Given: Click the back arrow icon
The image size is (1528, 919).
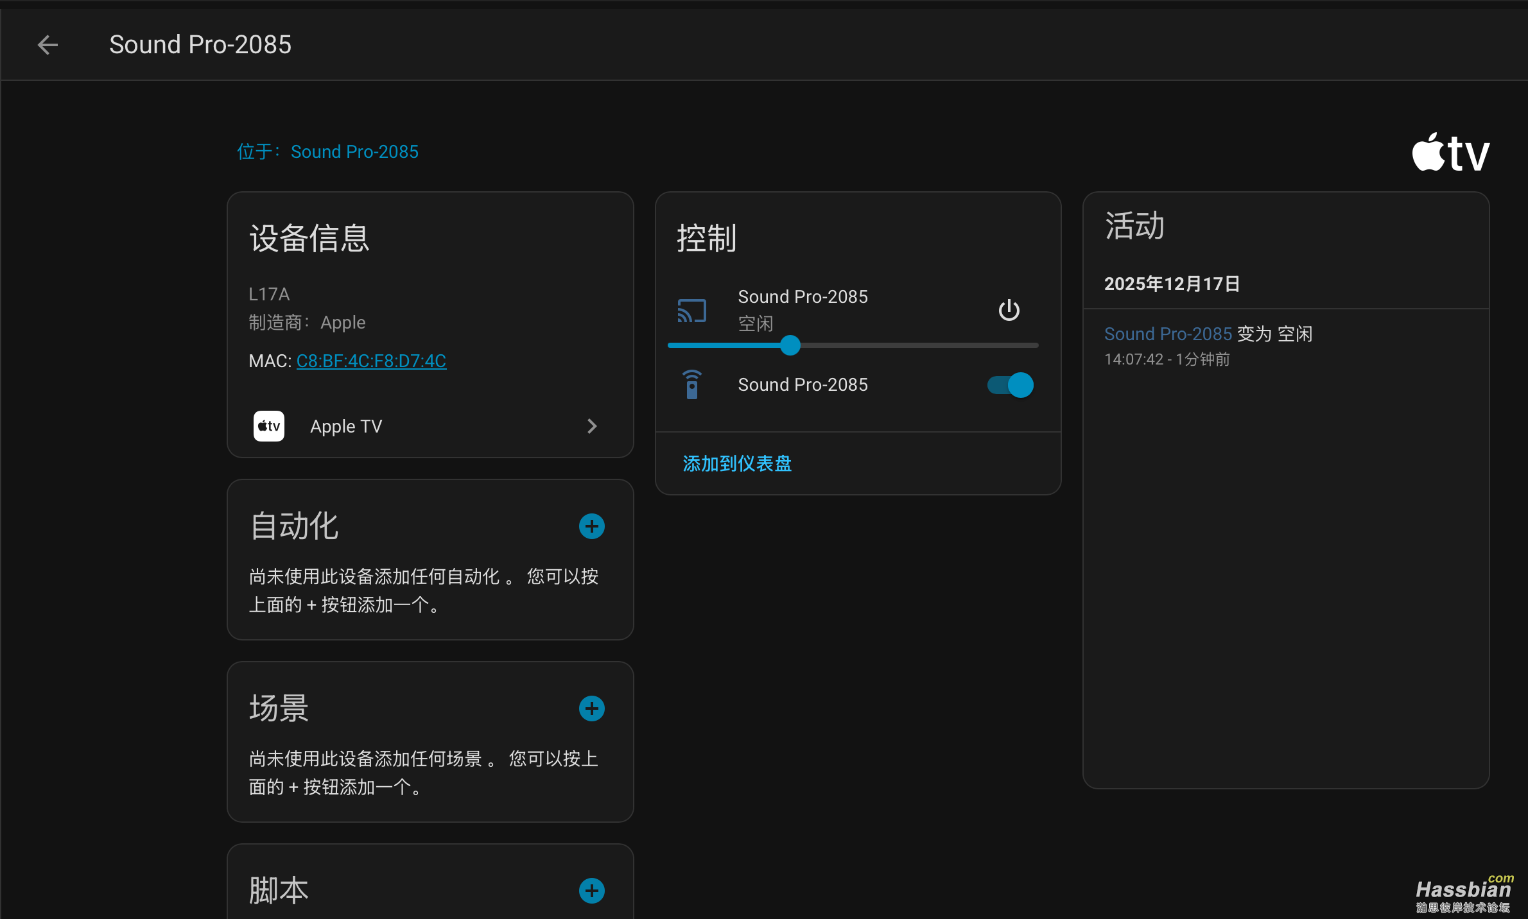Looking at the screenshot, I should coord(48,45).
